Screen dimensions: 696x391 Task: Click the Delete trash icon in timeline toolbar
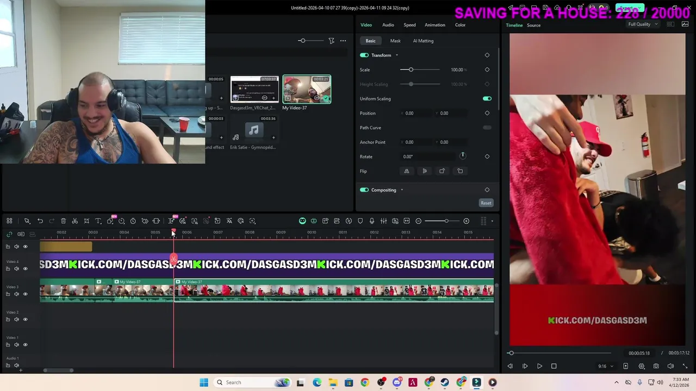(63, 221)
